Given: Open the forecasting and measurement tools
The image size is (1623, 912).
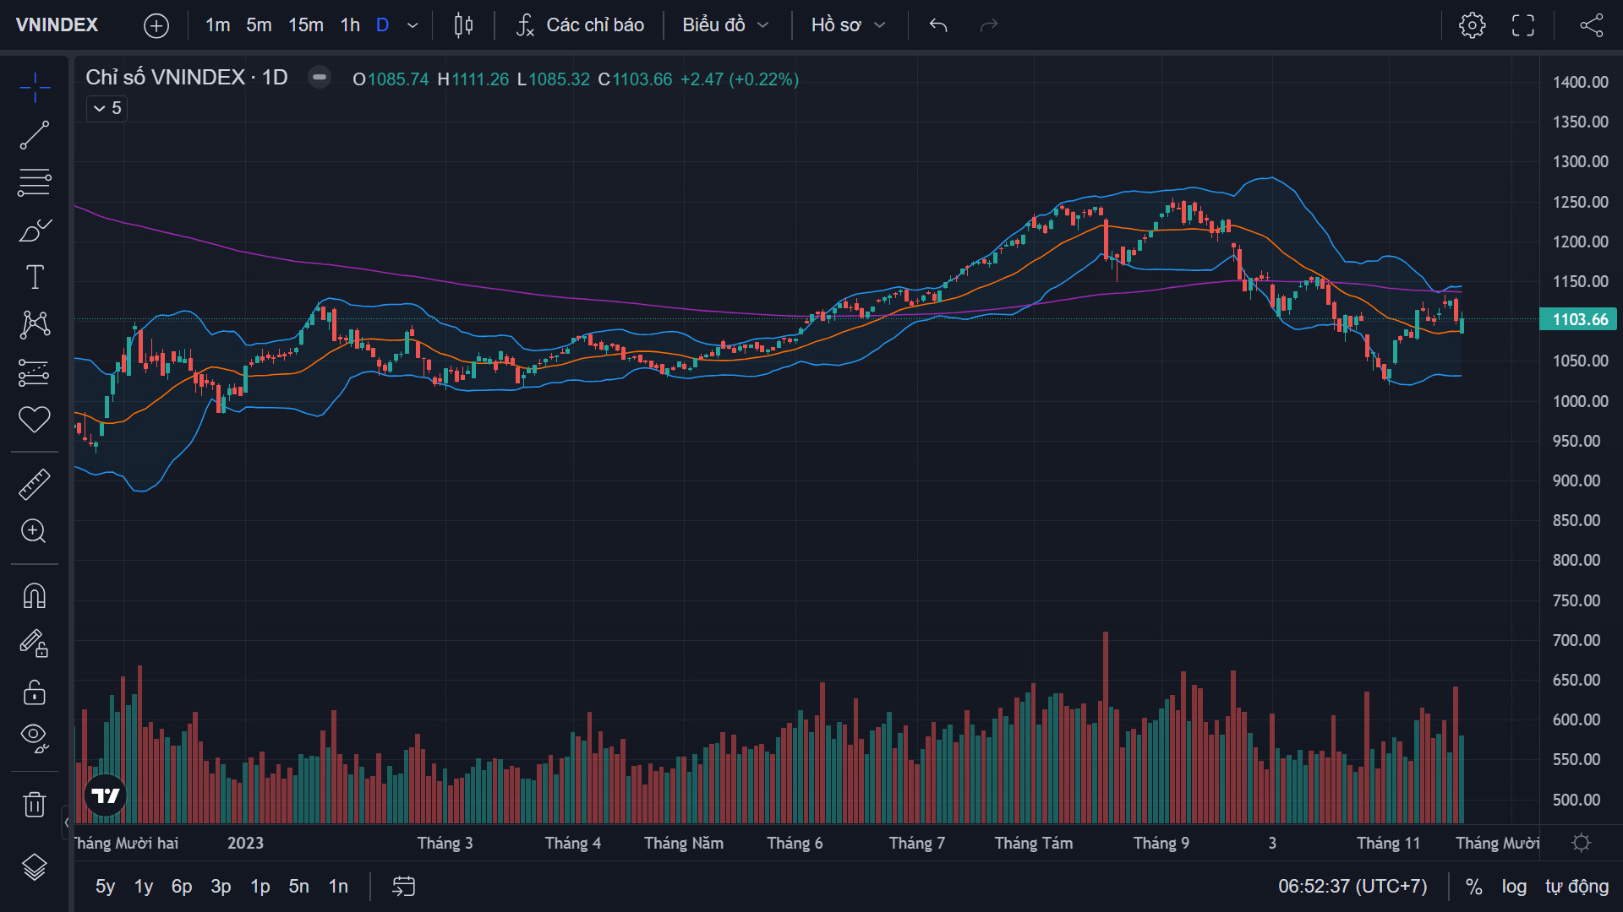Looking at the screenshot, I should pos(35,372).
